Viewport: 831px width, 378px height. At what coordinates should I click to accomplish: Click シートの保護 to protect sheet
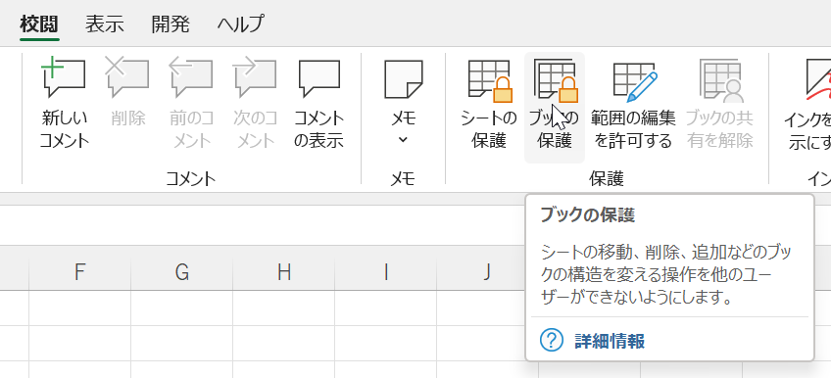pyautogui.click(x=489, y=105)
